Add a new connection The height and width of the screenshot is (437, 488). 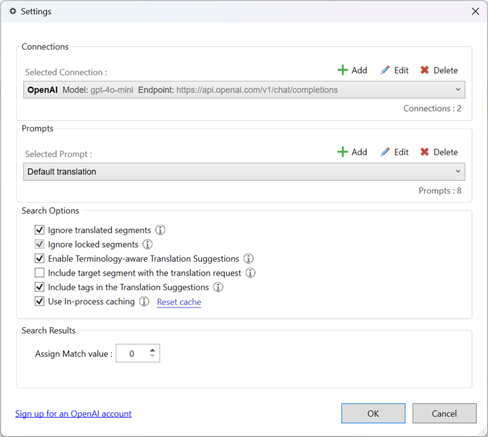352,70
